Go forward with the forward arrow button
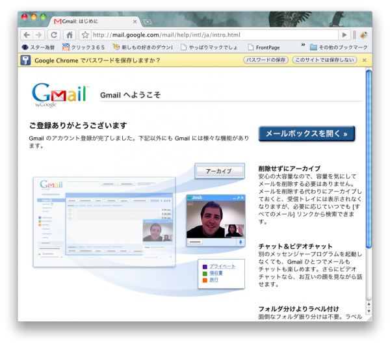The height and width of the screenshot is (346, 390). click(x=38, y=35)
